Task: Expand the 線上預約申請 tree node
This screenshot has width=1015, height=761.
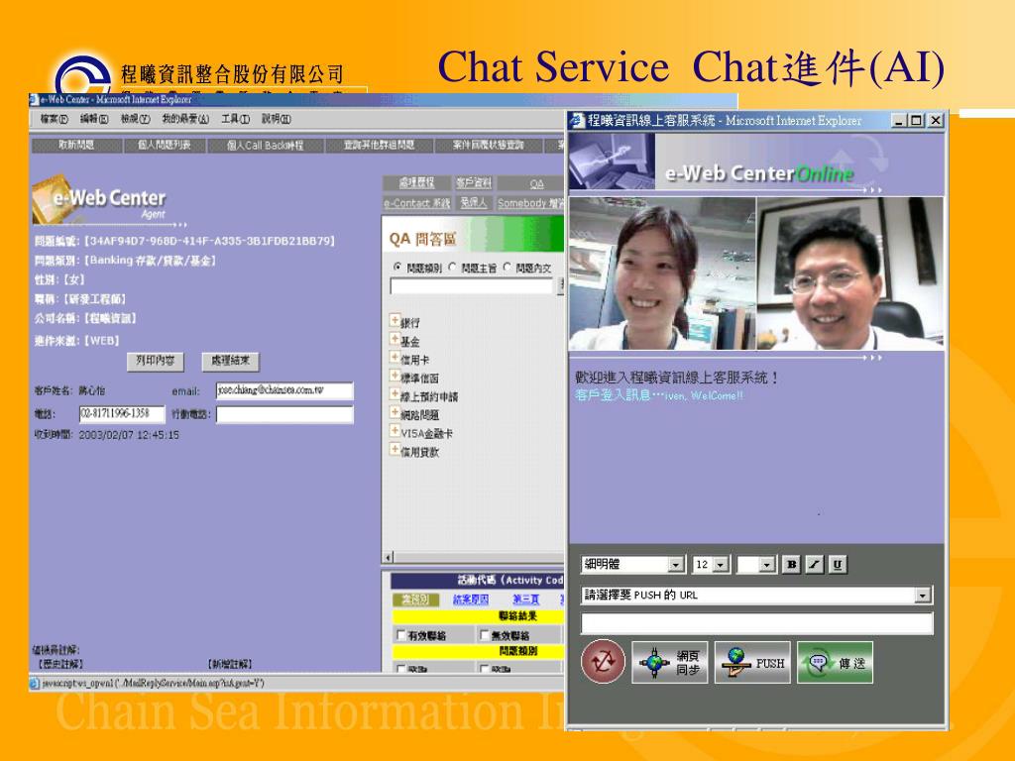Action: (x=395, y=394)
